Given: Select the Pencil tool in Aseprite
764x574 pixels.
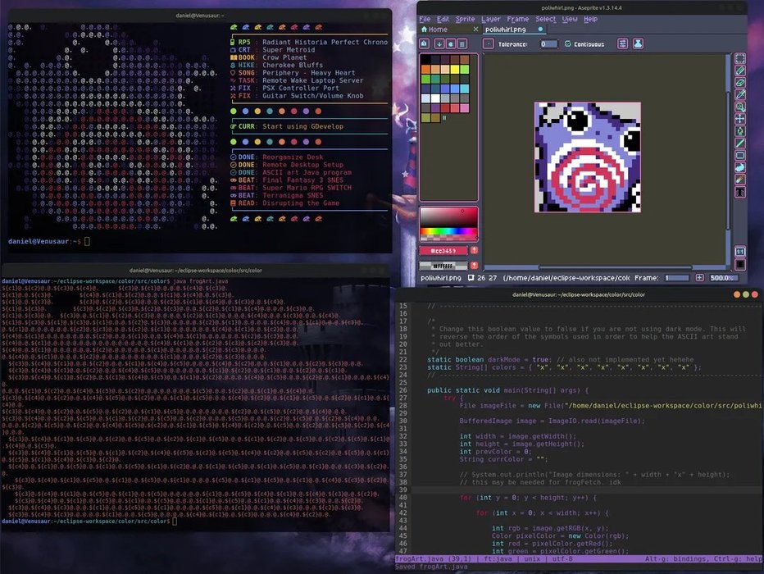Looking at the screenshot, I should (740, 71).
